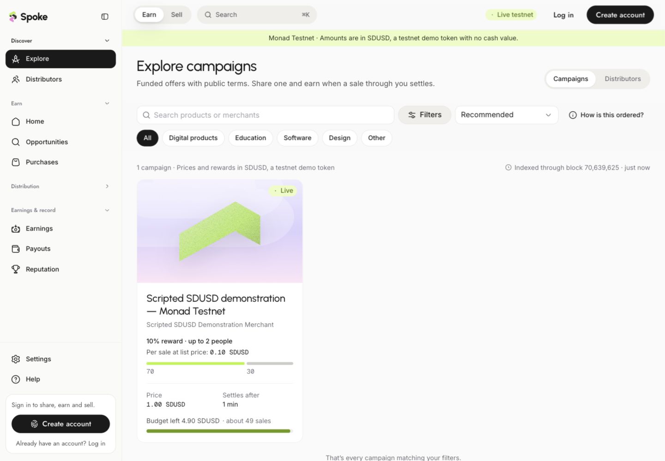This screenshot has height=461, width=665.
Task: Click the Live testnet status badge
Action: click(511, 15)
